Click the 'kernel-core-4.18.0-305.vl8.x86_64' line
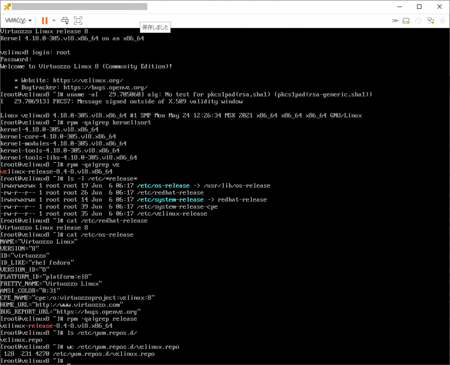Screen dimensions: 450x365 click(x=58, y=136)
